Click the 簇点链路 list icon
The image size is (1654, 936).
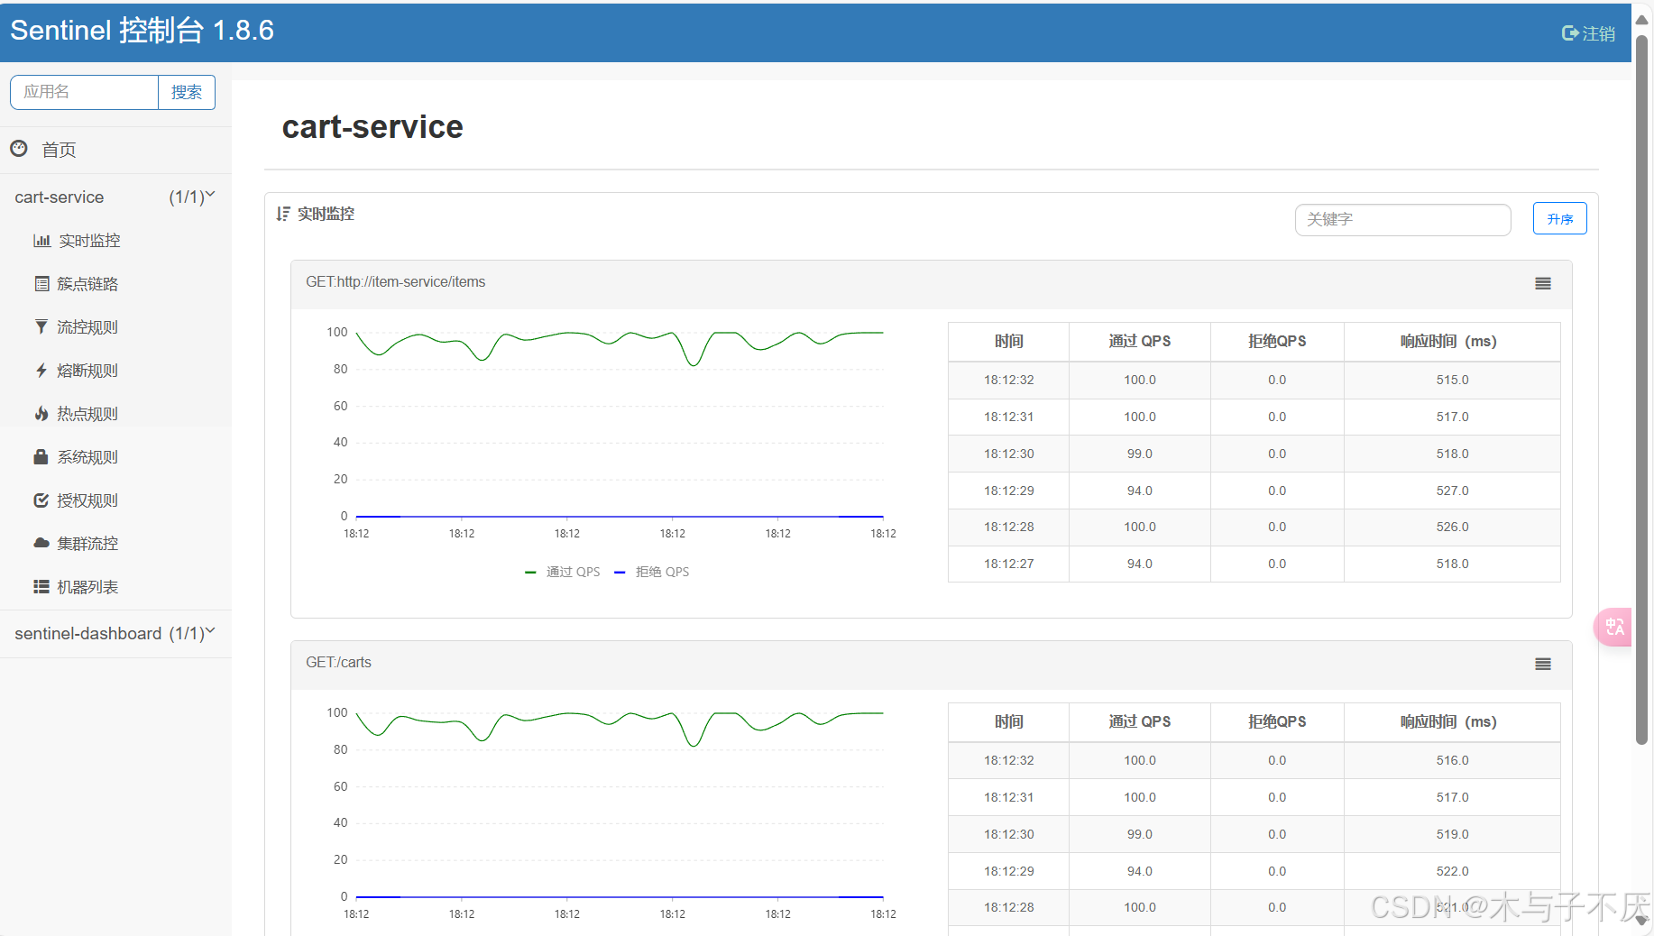coord(41,284)
